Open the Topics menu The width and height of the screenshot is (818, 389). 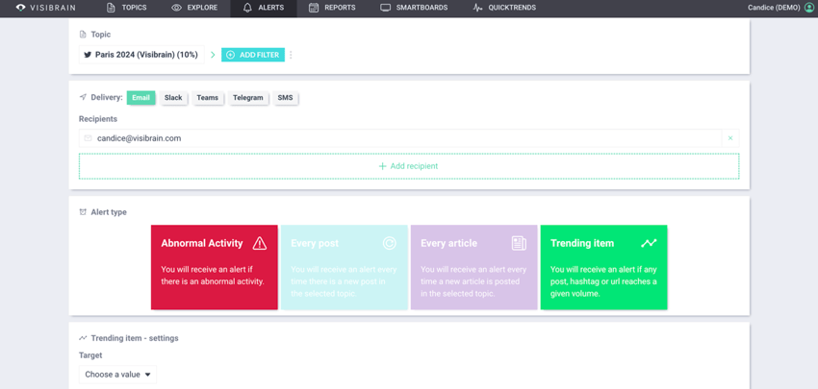click(x=126, y=8)
